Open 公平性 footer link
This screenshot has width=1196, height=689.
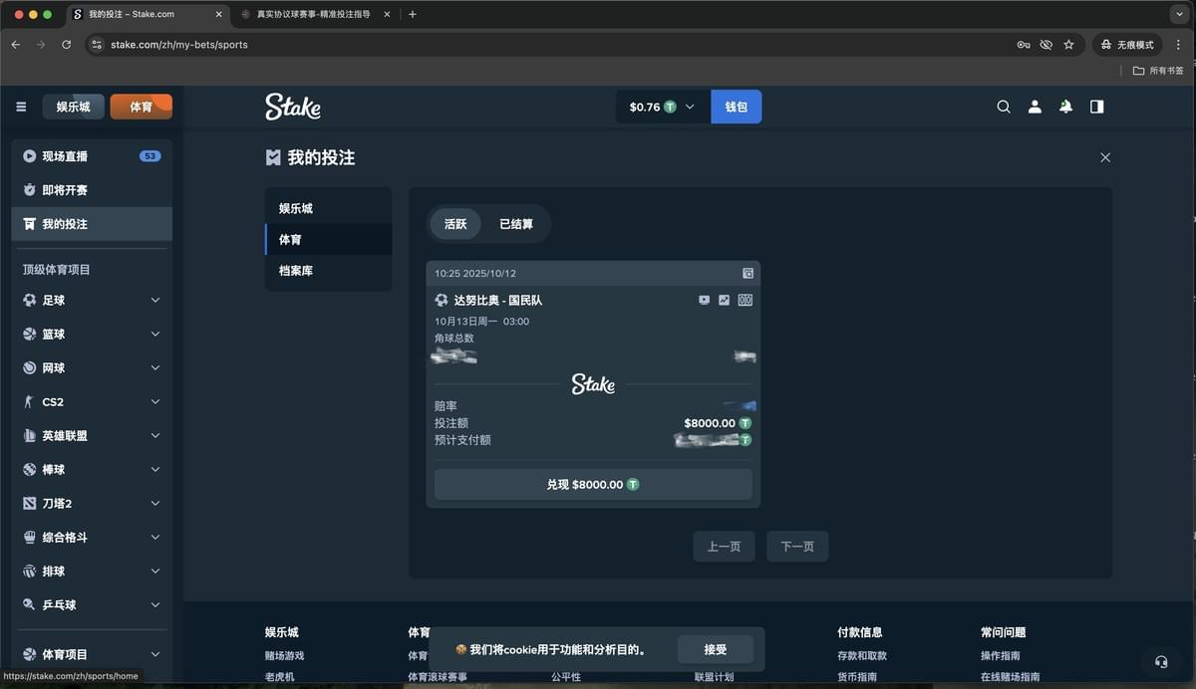pos(566,677)
